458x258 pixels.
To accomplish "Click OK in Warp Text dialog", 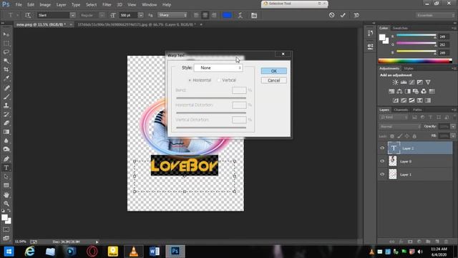I will pos(273,71).
